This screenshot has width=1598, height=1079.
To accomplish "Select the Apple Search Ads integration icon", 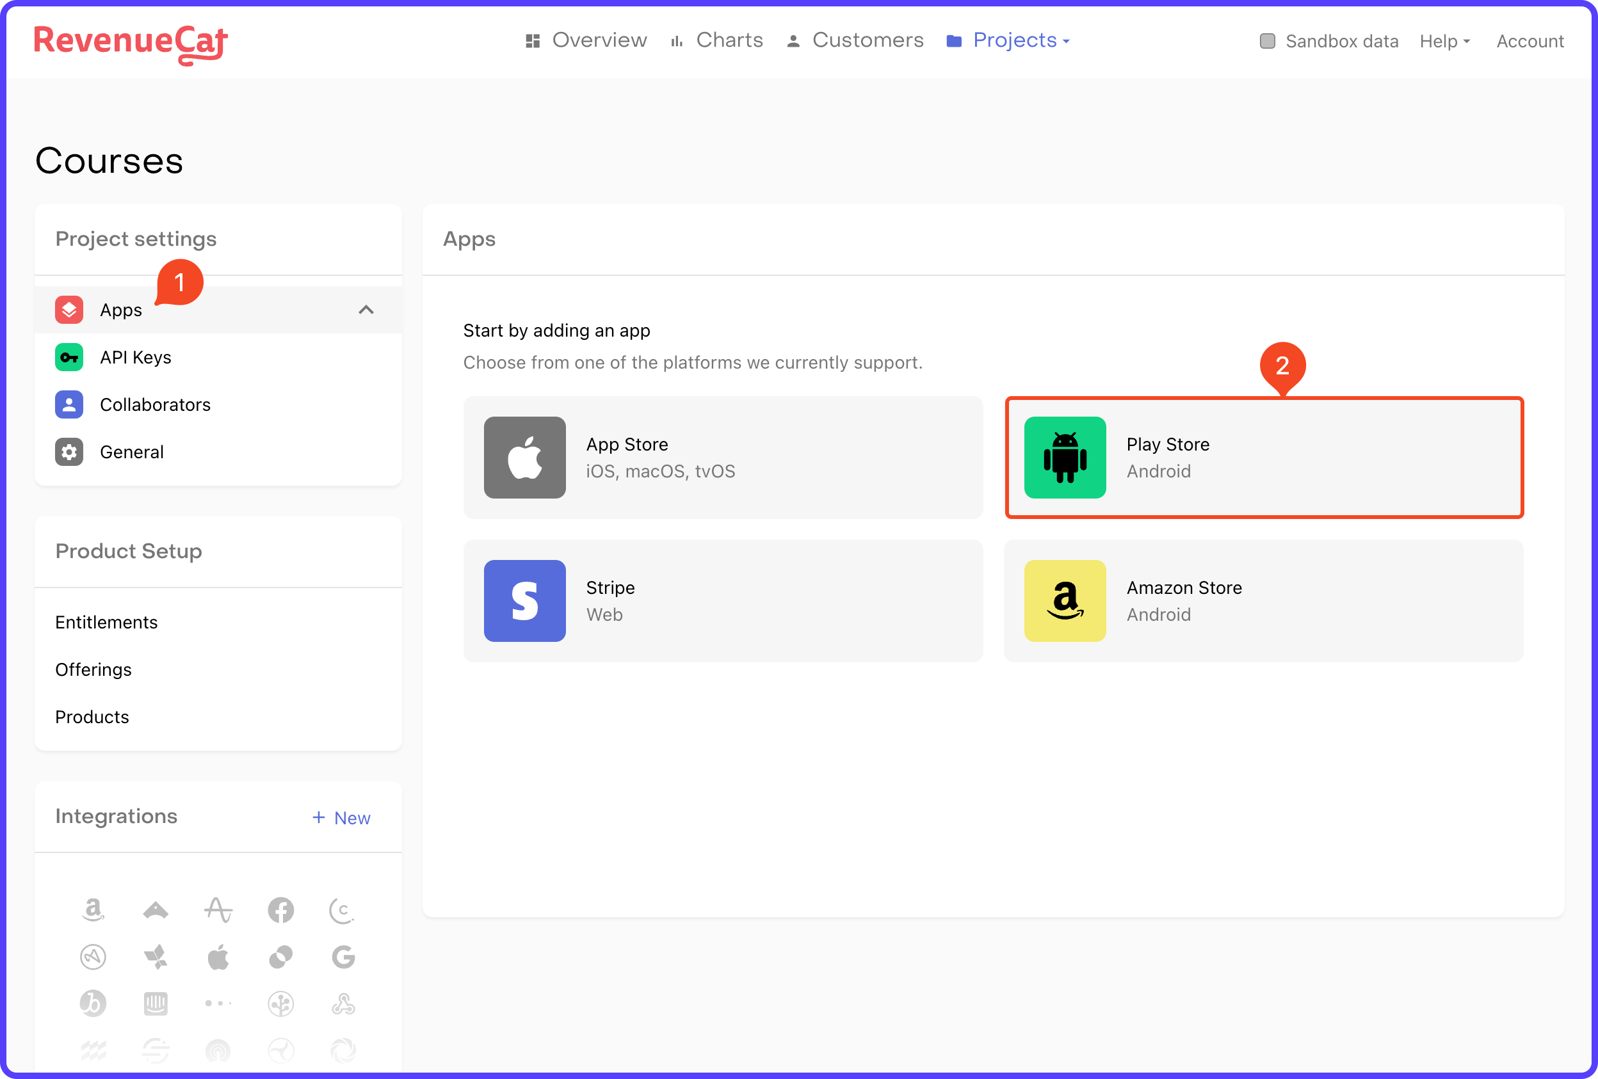I will point(218,957).
